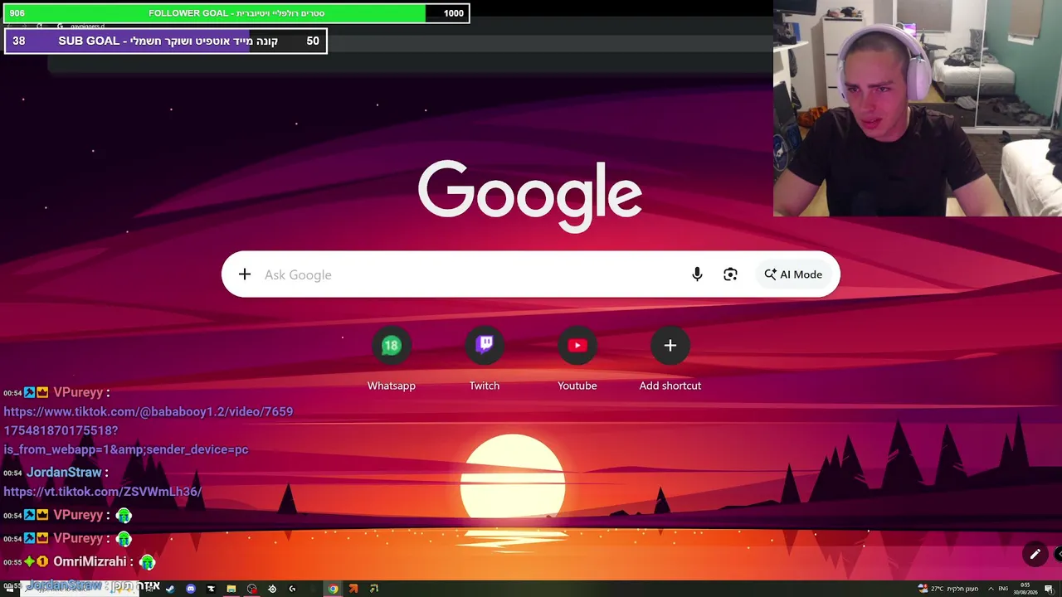Open the orange arrow taskbar app
The height and width of the screenshot is (597, 1062).
pos(353,589)
